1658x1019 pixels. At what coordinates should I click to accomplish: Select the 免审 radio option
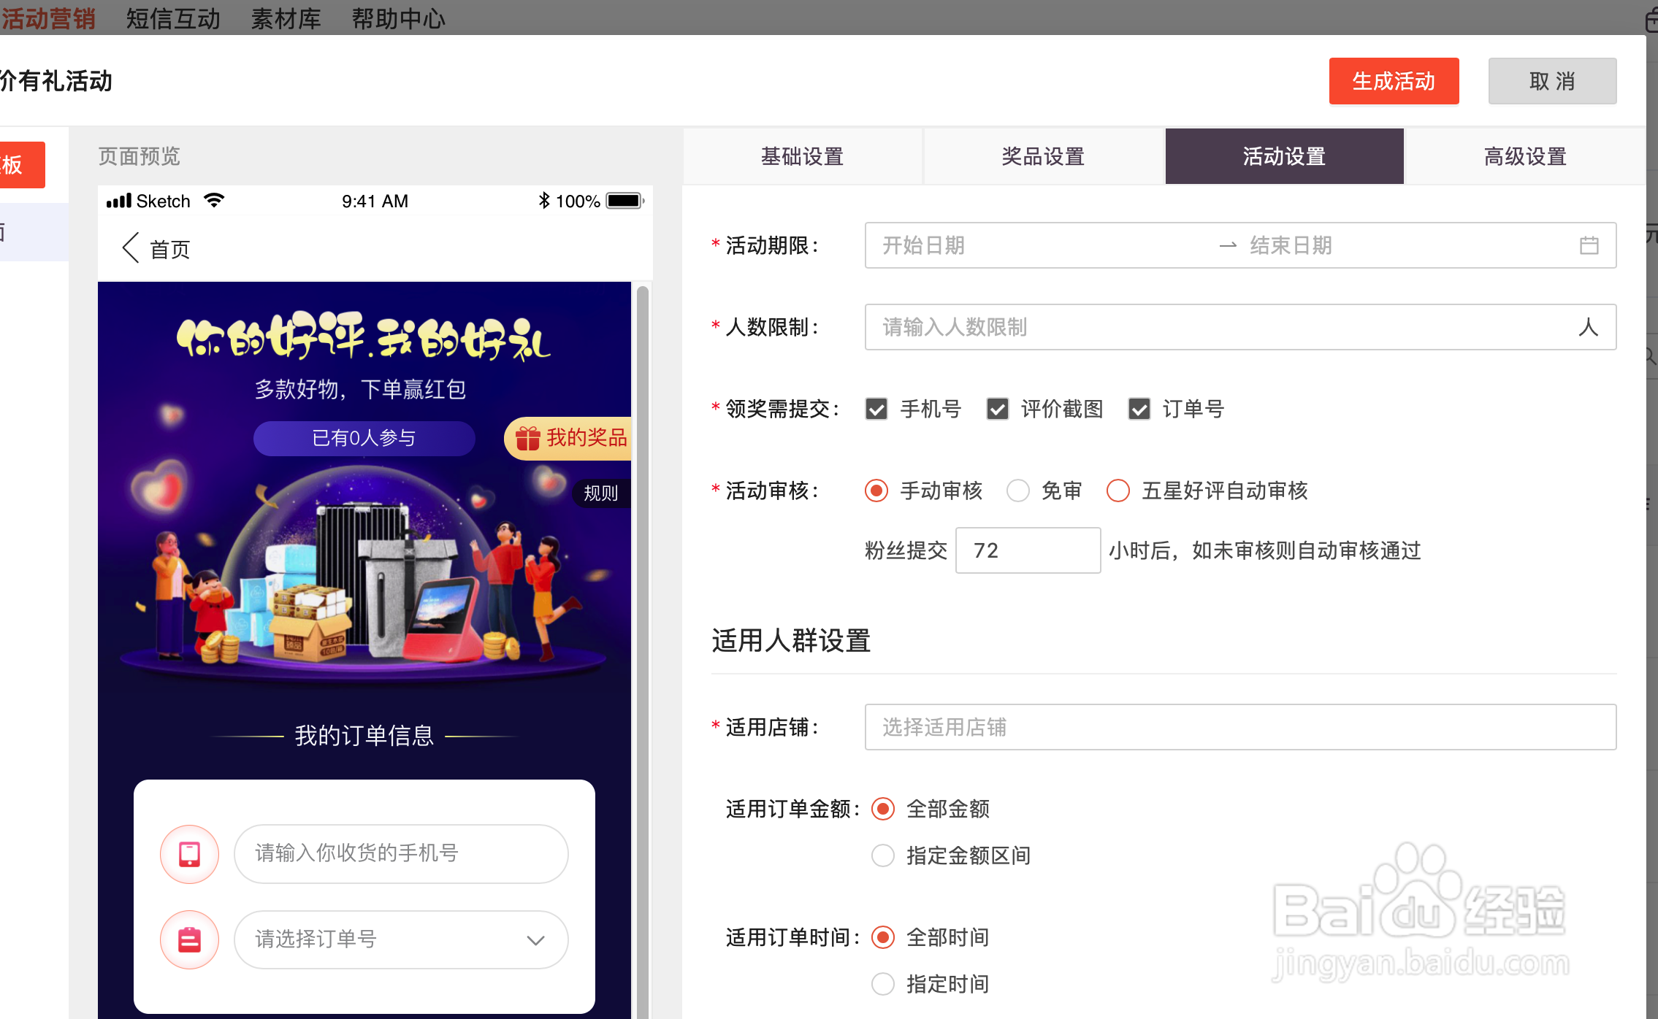pos(1017,491)
